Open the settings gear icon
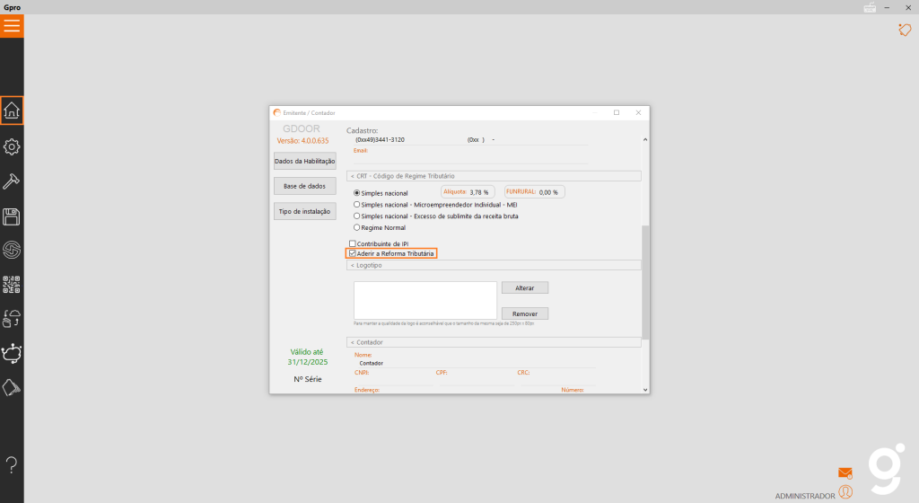 12,146
